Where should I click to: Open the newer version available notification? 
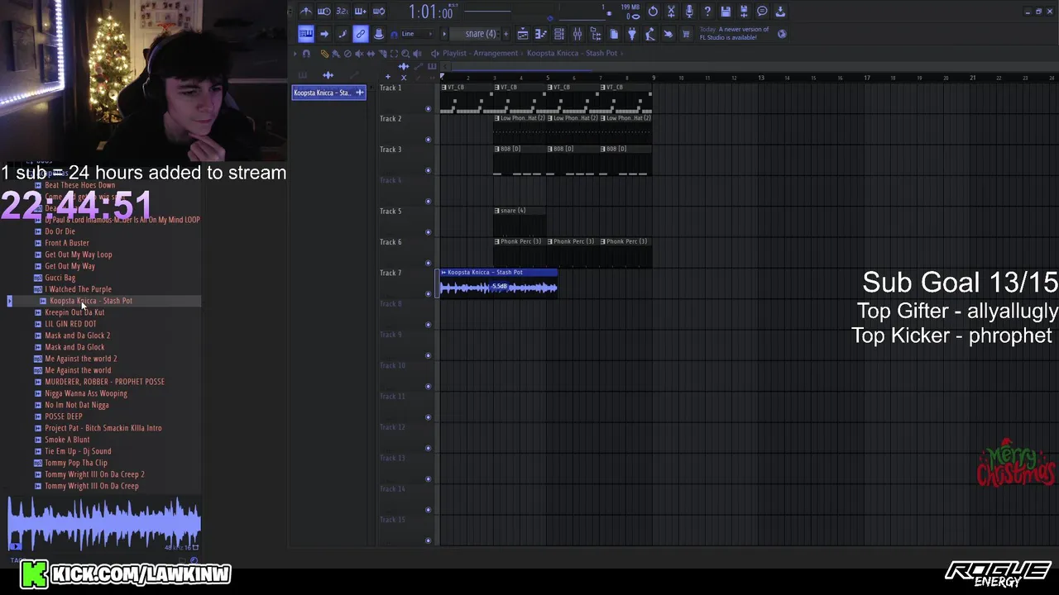click(x=735, y=34)
